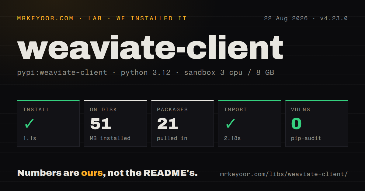365x191 pixels.
Task: Click the green checkmark under IMPORT
Action: [x=230, y=123]
